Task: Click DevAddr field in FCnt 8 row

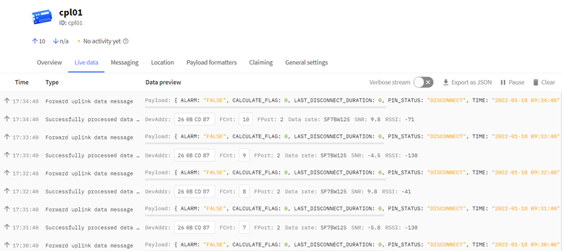Action: (195, 191)
